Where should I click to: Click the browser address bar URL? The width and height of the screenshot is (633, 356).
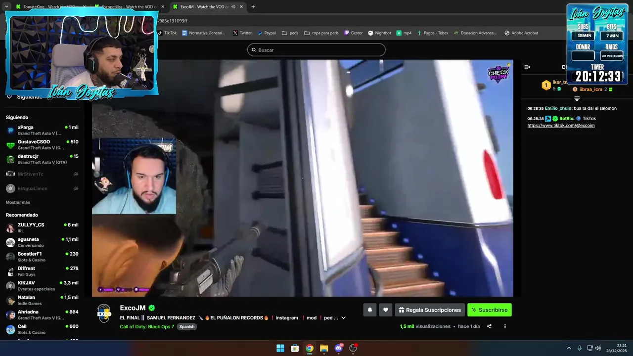pyautogui.click(x=173, y=21)
